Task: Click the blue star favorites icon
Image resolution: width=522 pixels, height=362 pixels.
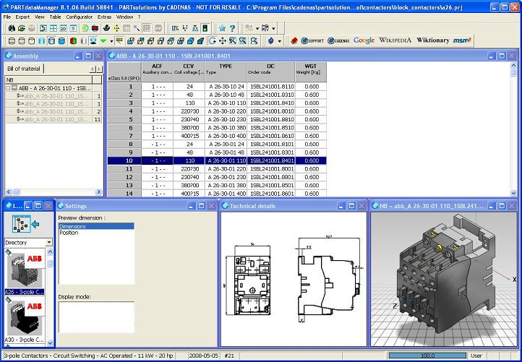Action: (x=222, y=28)
